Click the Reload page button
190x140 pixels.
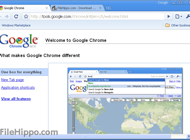16,17
